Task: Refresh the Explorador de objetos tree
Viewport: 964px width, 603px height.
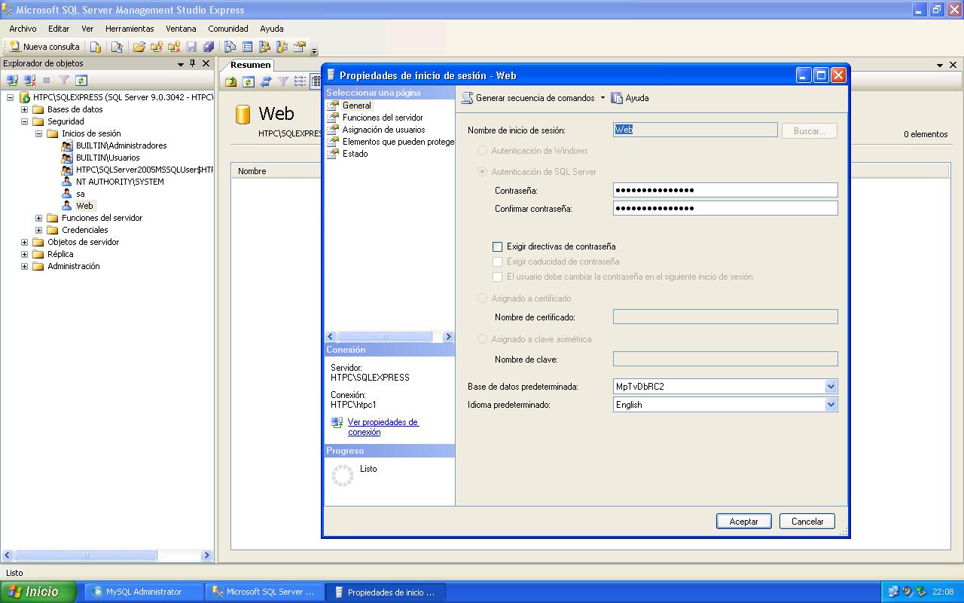Action: tap(81, 80)
